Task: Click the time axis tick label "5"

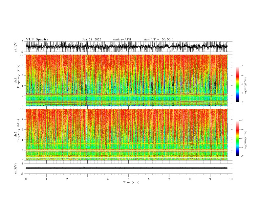Action: 128,179
